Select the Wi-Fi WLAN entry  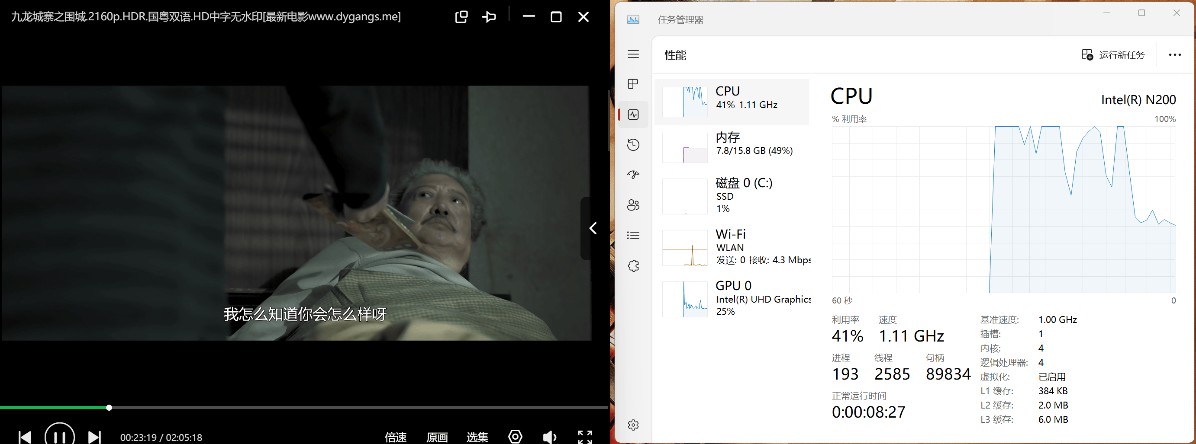[x=732, y=247]
